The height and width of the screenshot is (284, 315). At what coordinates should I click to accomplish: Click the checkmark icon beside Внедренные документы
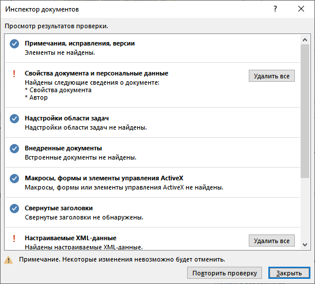tap(14, 149)
